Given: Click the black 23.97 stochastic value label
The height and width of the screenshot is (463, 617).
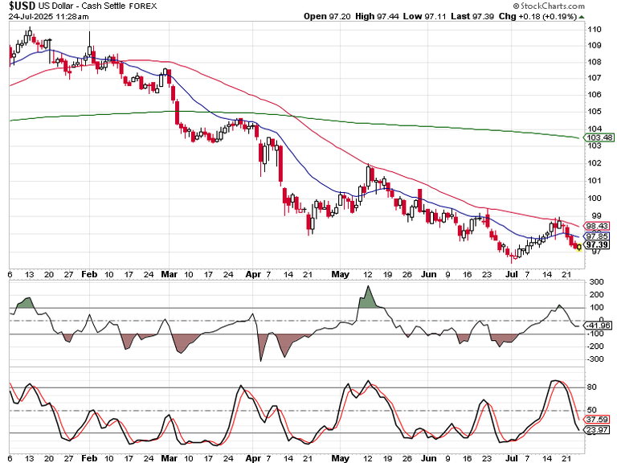Looking at the screenshot, I should click(595, 430).
